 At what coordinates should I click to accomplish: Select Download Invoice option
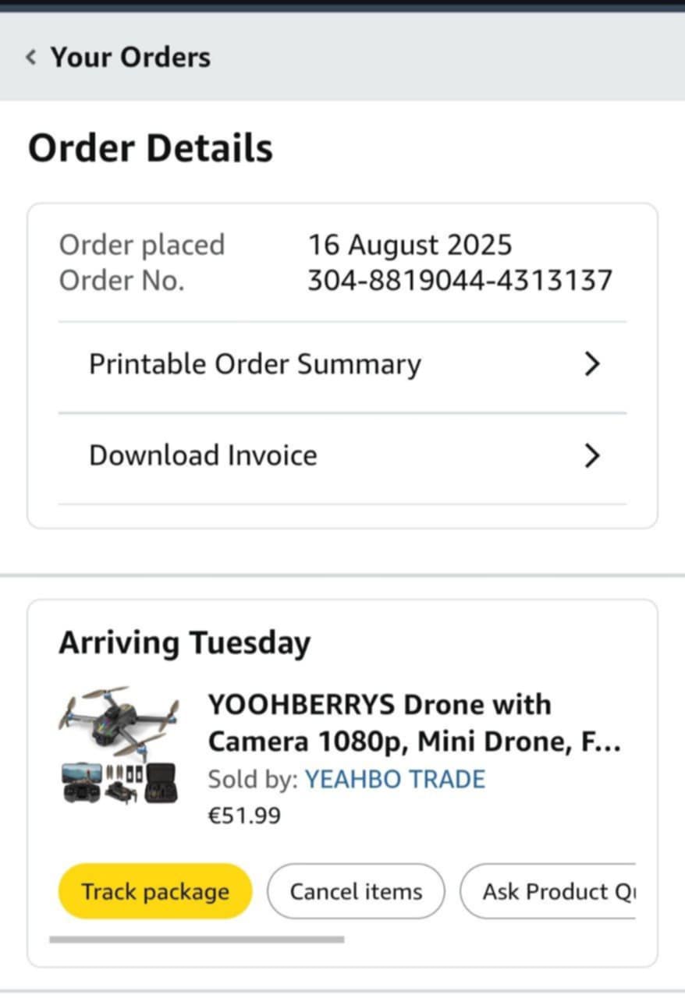342,458
